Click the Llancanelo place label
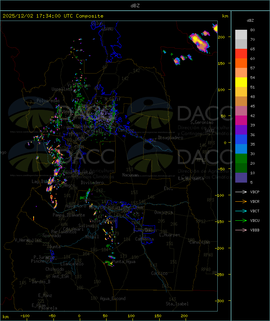 (x=72, y=264)
